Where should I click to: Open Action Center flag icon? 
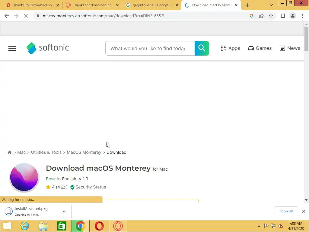pyautogui.click(x=266, y=226)
